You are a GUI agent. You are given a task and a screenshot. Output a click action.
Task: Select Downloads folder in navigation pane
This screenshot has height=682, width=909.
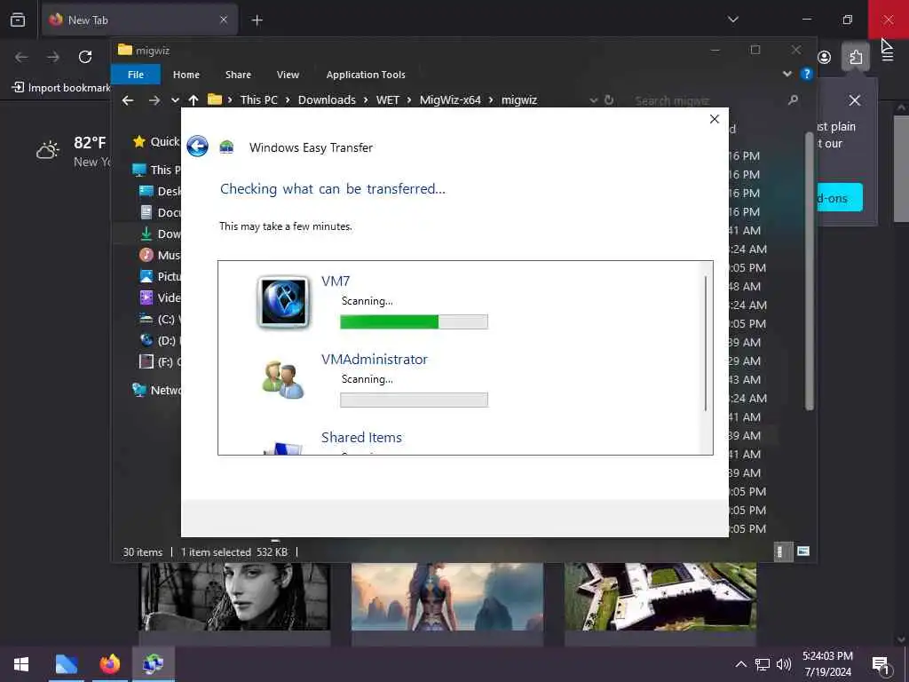[161, 234]
